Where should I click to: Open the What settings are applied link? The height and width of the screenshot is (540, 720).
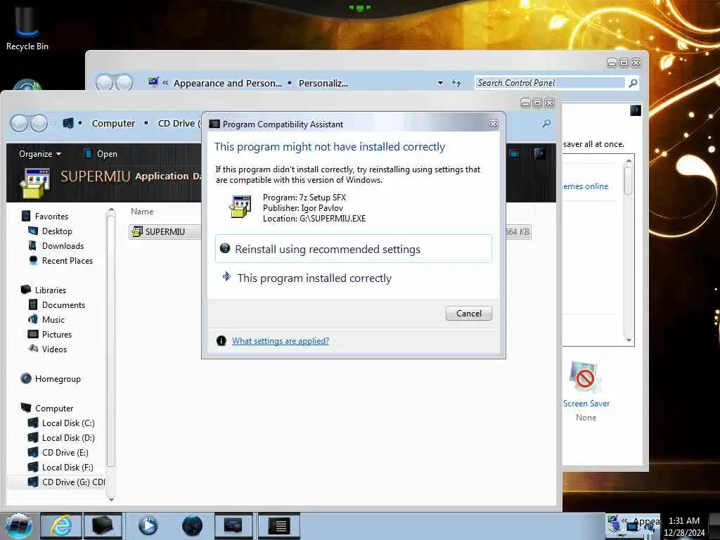click(280, 341)
